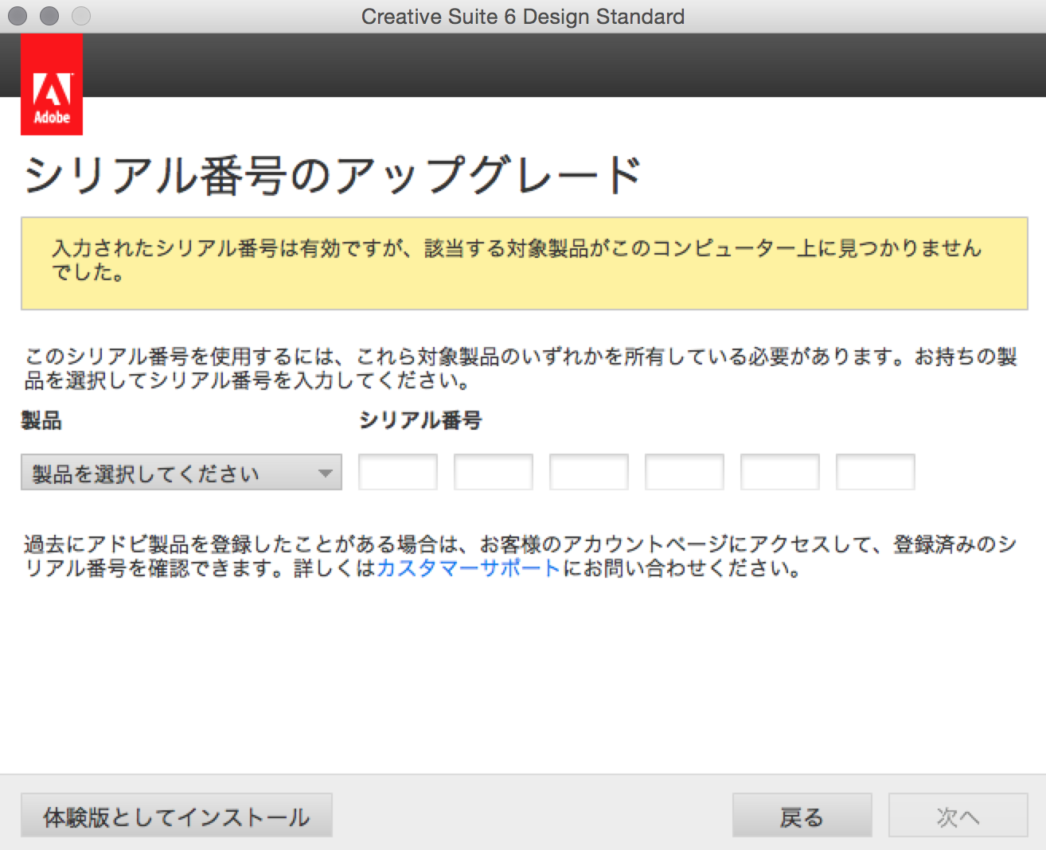1046x850 pixels.
Task: Click the second serial number field
Action: (x=494, y=472)
